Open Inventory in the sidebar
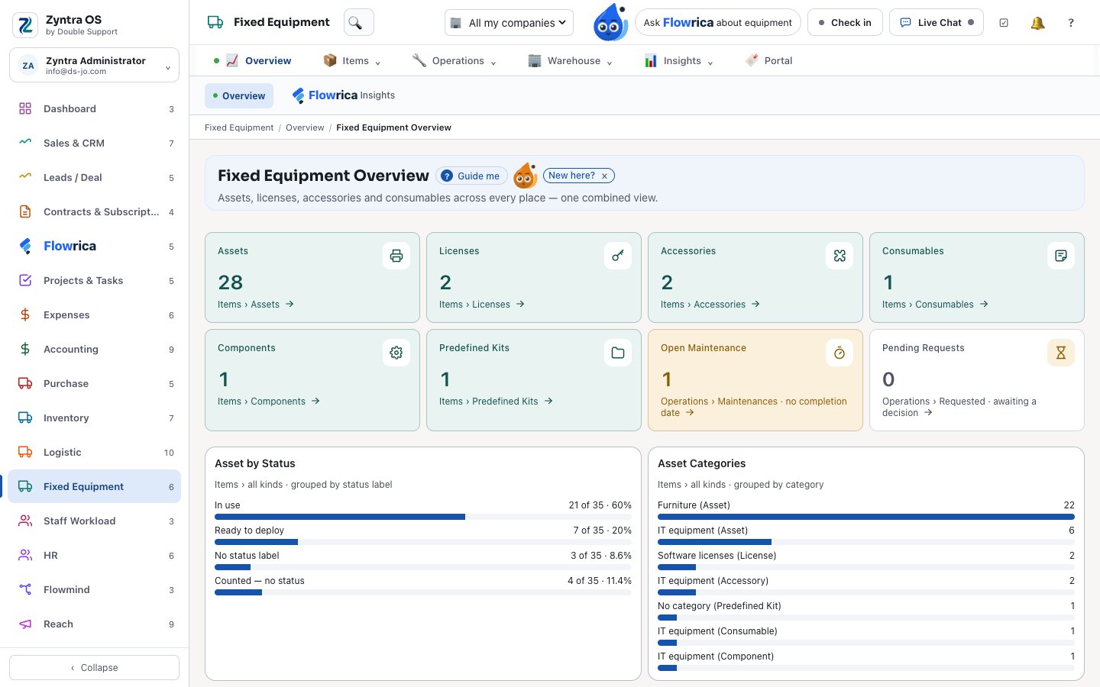This screenshot has width=1100, height=687. pos(94,418)
